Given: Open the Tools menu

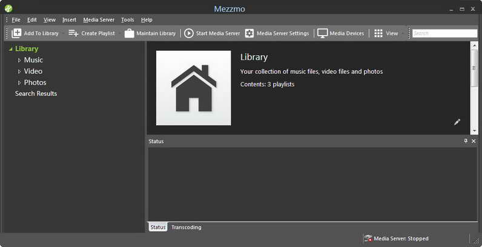Looking at the screenshot, I should click(x=127, y=19).
